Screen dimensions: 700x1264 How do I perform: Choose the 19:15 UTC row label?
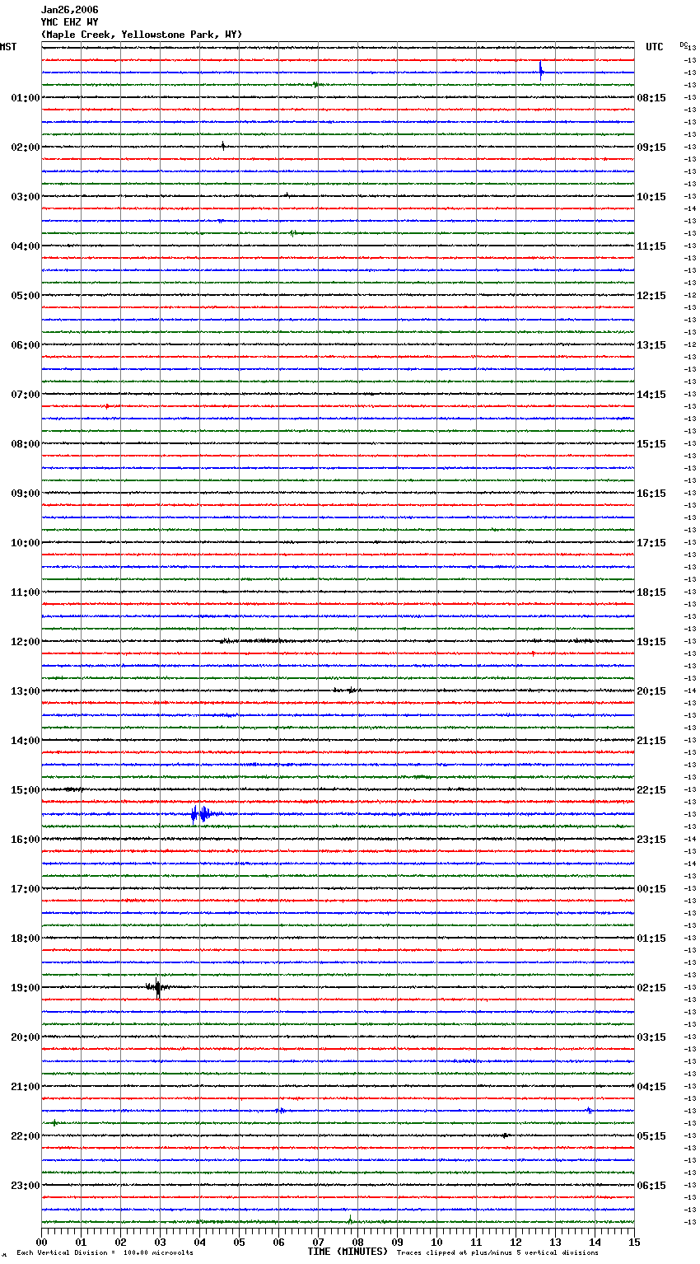click(x=651, y=642)
